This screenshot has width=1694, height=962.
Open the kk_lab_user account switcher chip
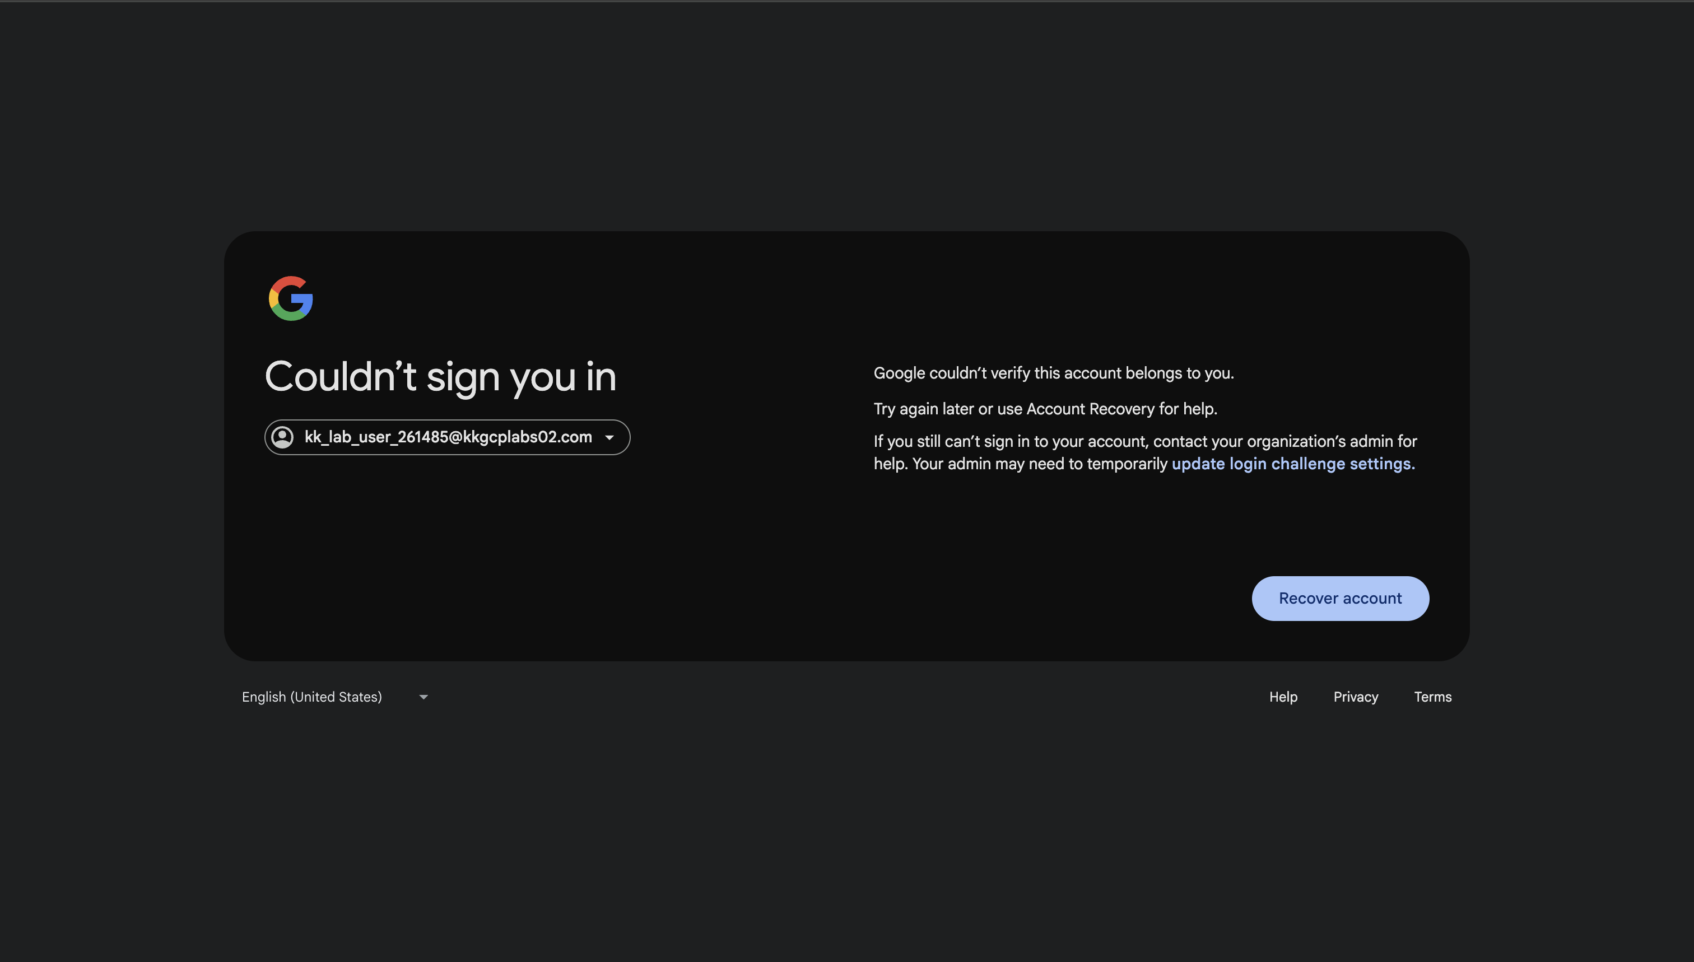point(448,437)
